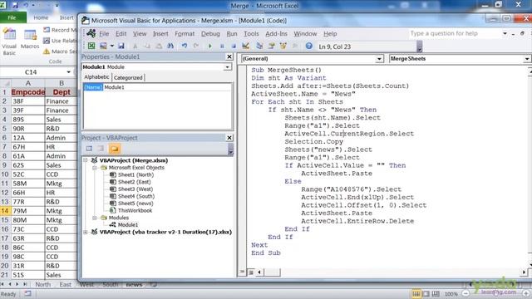Viewport: 532px width, 299px height.
Task: Select Sheet2 (East) in project tree
Action: [135, 182]
